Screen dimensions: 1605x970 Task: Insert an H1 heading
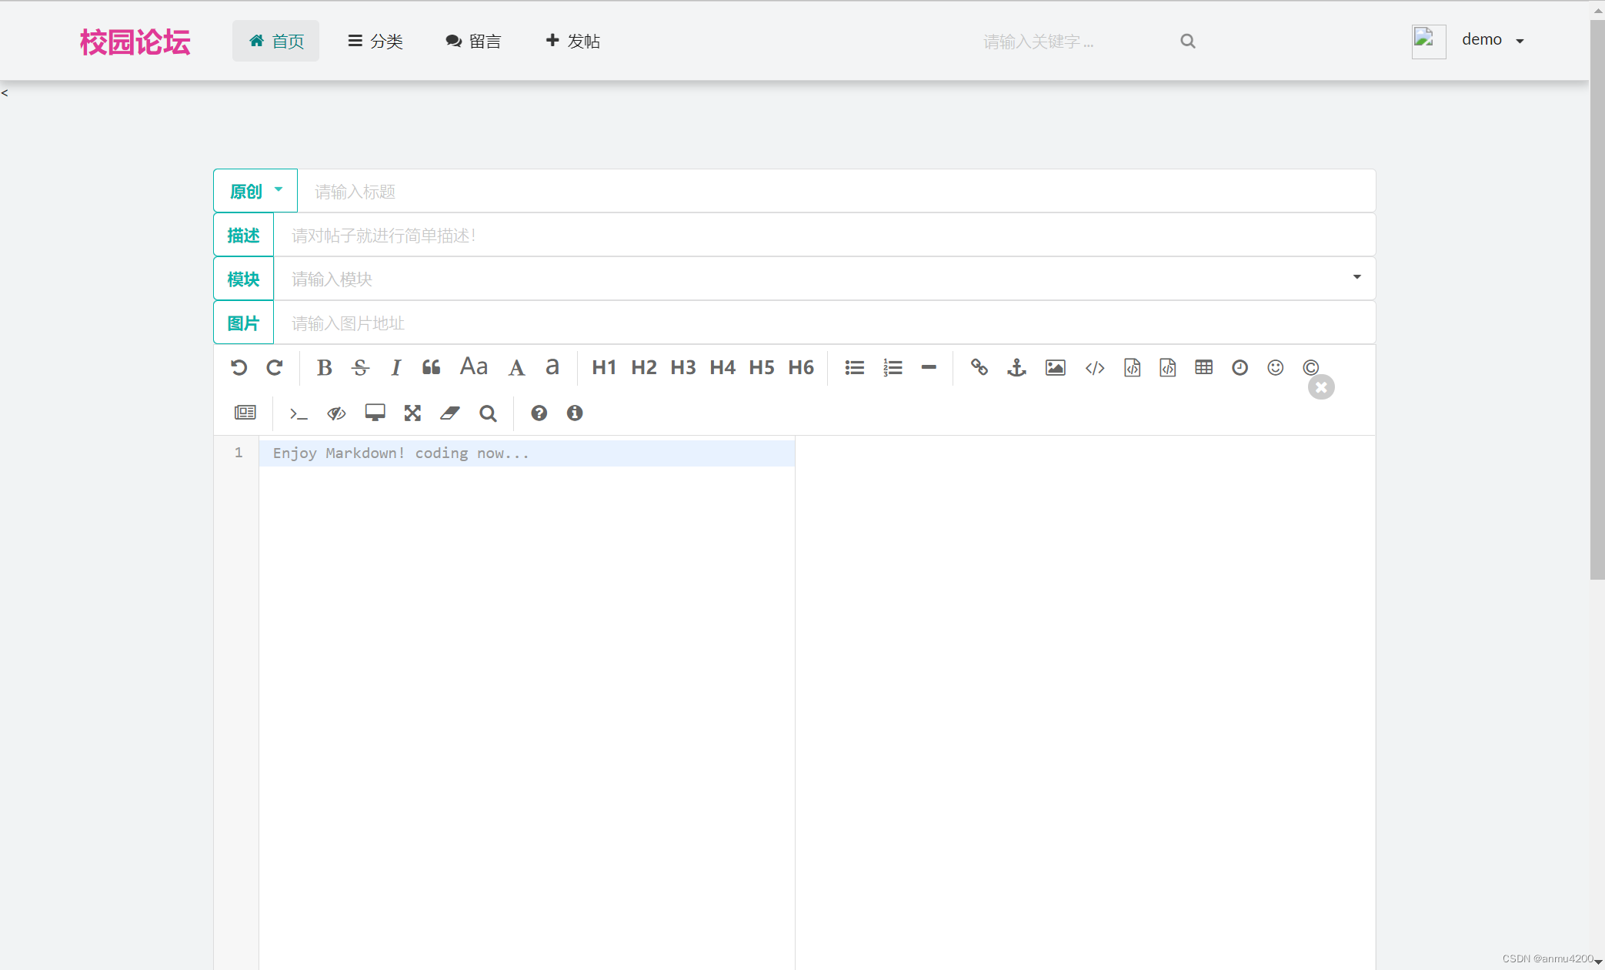point(604,367)
